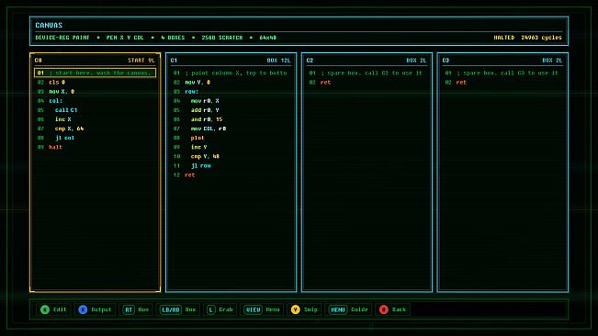Image resolution: width=598 pixels, height=336 pixels.
Task: Click the RT Run key icon
Action: pyautogui.click(x=129, y=309)
